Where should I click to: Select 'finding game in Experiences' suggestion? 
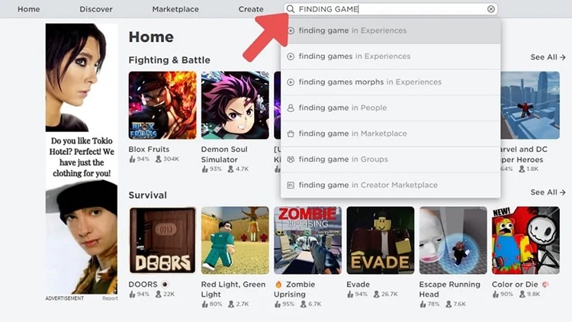pyautogui.click(x=390, y=31)
